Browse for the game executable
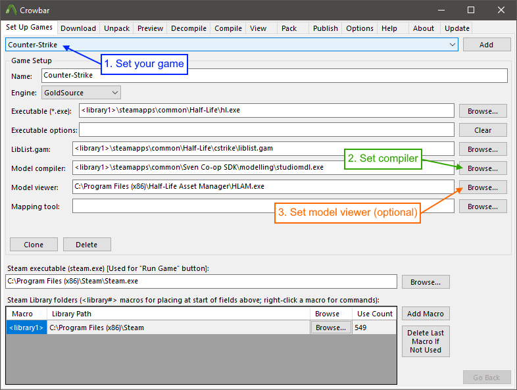The width and height of the screenshot is (517, 390). click(x=483, y=111)
